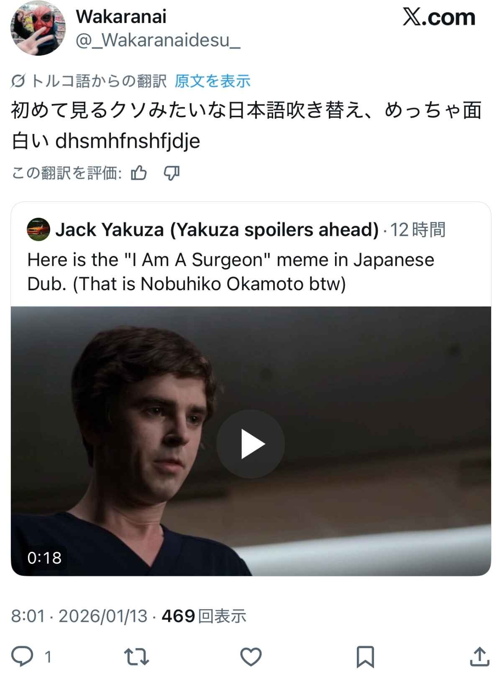Bookmark this post
502x675 pixels.
365,657
